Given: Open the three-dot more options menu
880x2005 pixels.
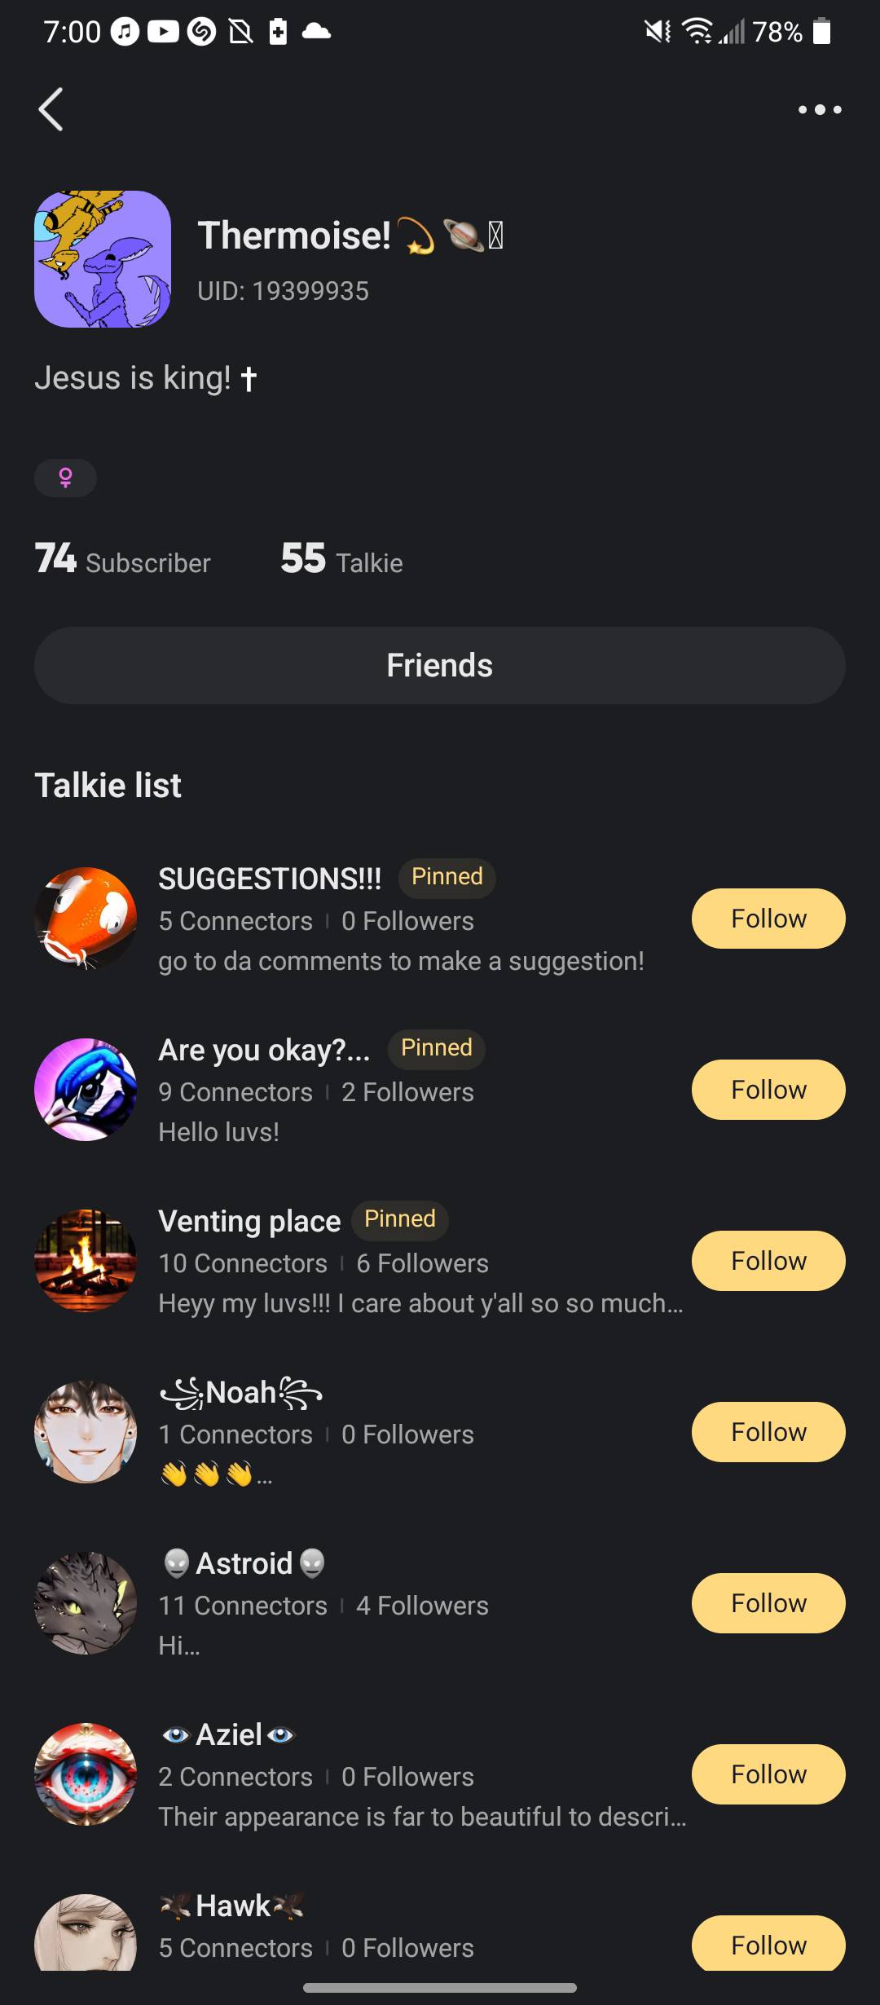Looking at the screenshot, I should (819, 109).
